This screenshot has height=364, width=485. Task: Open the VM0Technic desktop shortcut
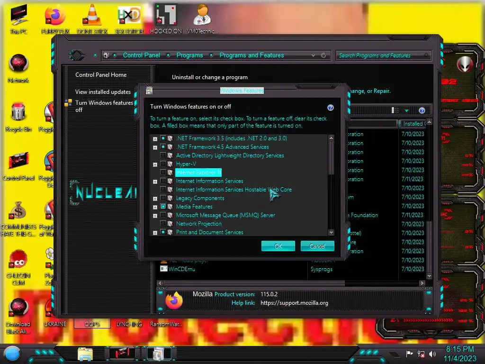[202, 18]
